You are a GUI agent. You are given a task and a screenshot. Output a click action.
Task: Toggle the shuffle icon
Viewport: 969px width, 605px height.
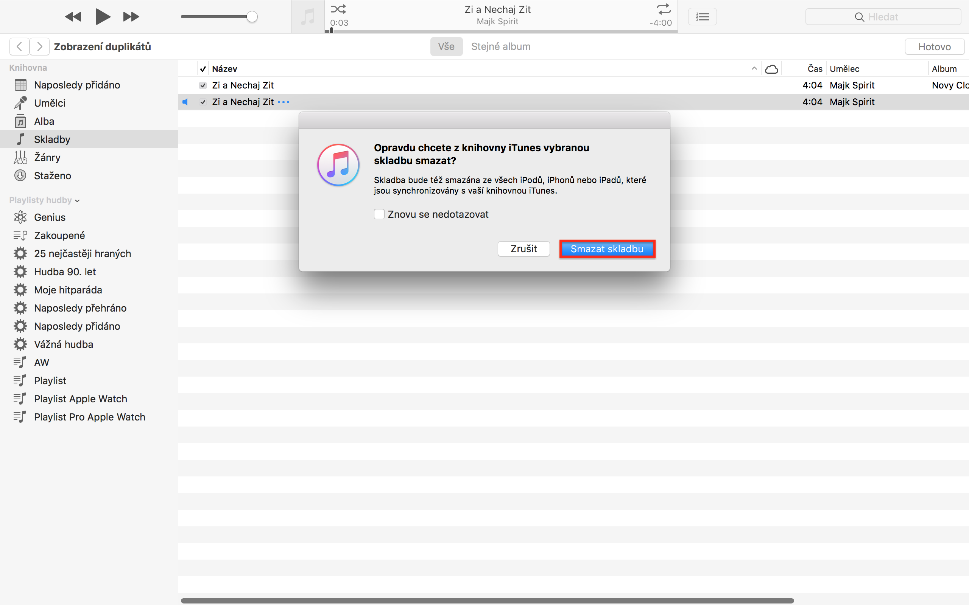[338, 9]
